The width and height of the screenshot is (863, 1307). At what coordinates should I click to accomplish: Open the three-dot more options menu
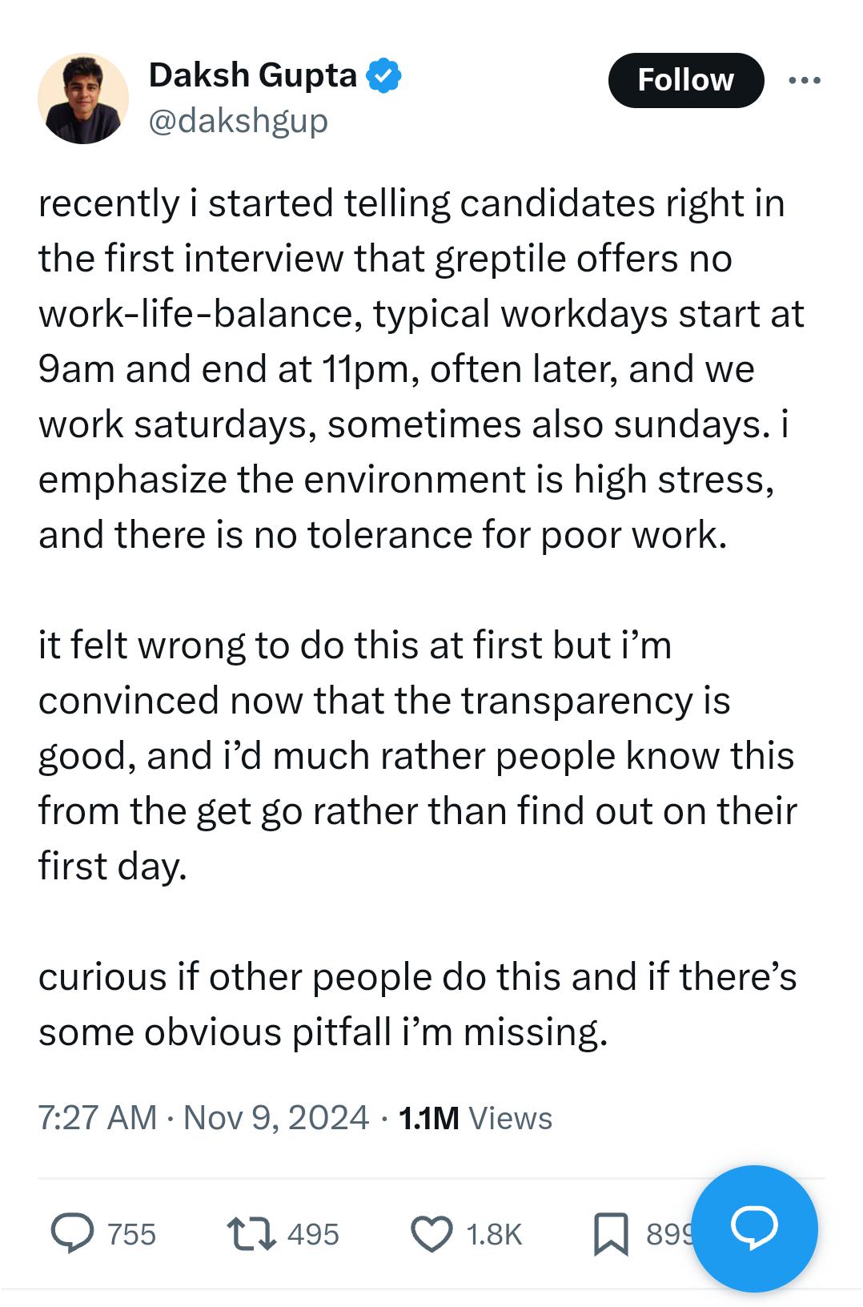(x=804, y=80)
